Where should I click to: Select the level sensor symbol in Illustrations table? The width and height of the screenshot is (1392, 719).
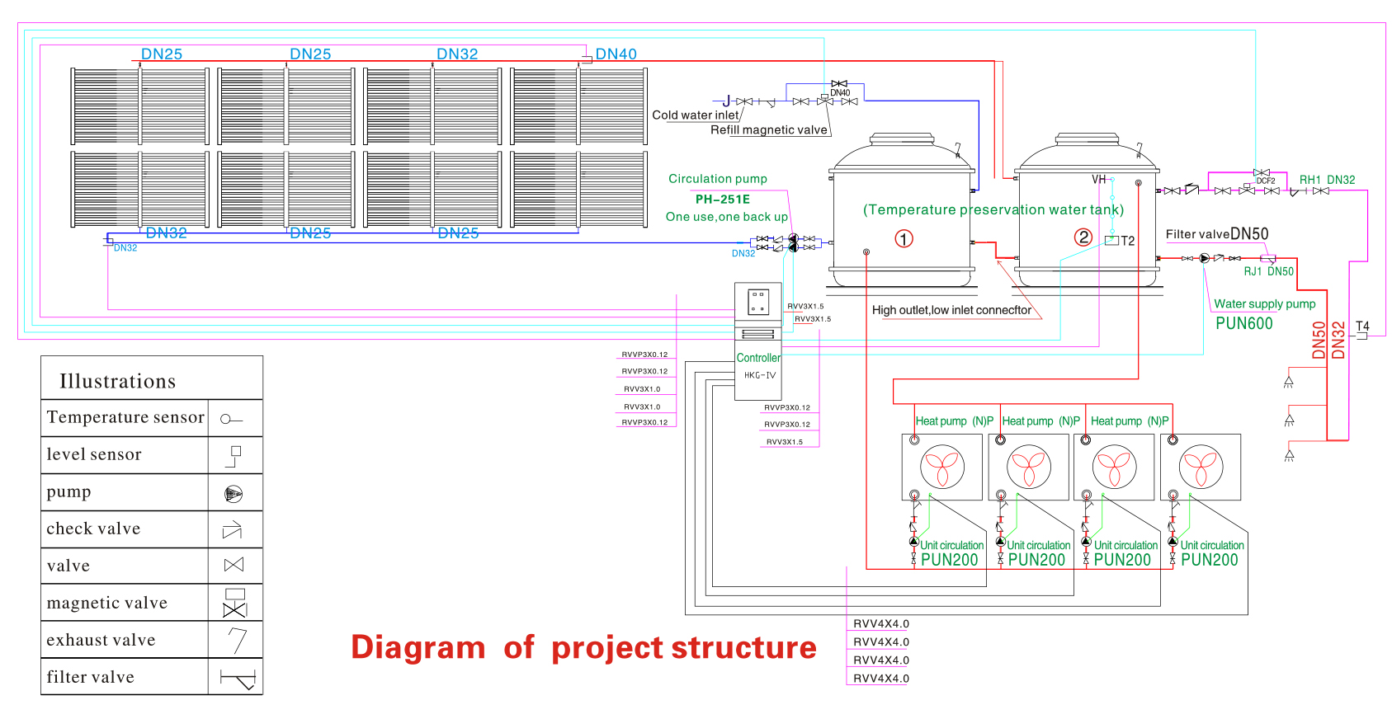pyautogui.click(x=234, y=455)
